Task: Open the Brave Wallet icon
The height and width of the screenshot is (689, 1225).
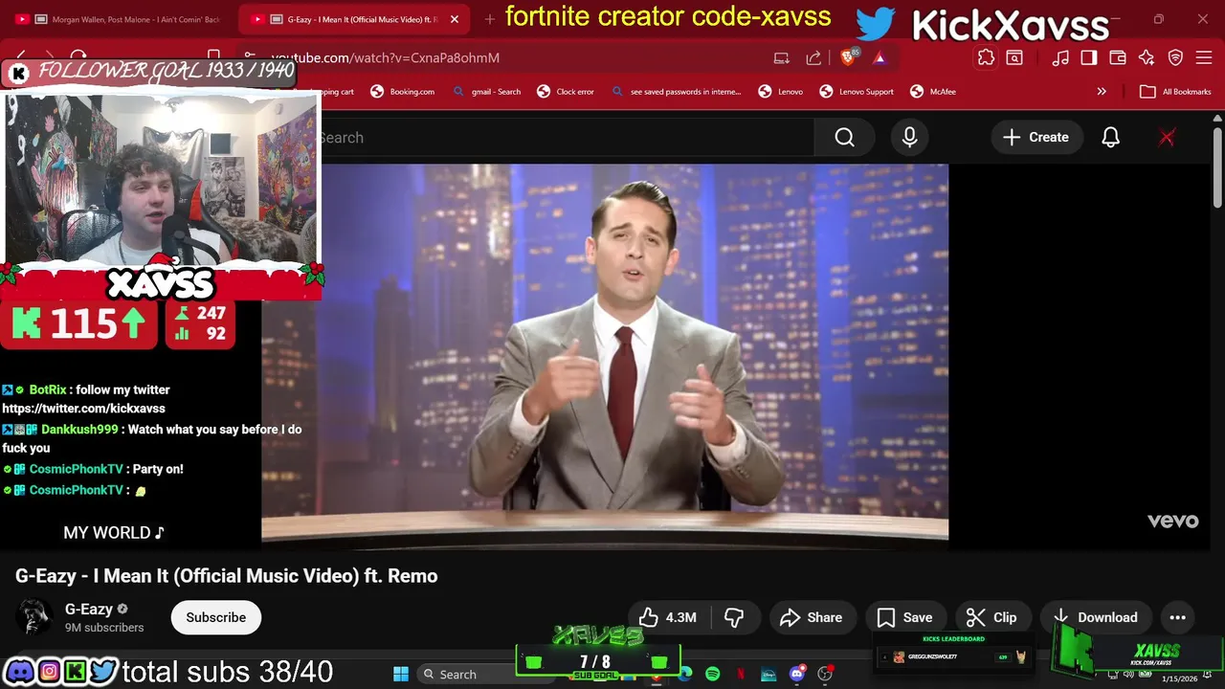Action: click(1117, 58)
